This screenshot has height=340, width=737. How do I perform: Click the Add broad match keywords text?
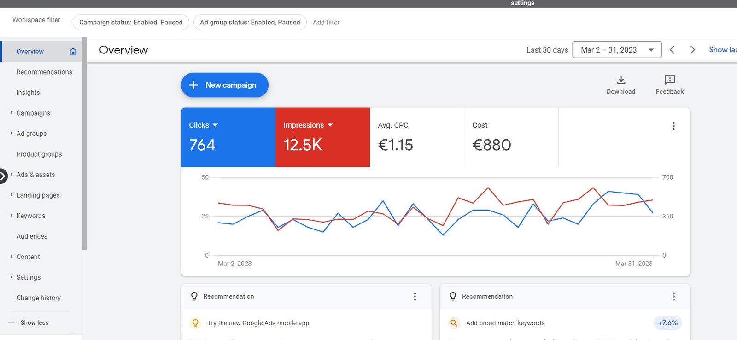pyautogui.click(x=505, y=323)
